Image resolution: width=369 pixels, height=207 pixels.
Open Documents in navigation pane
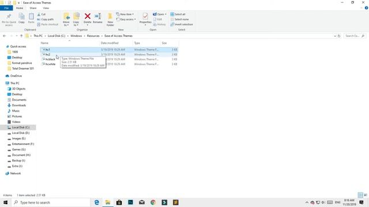(19, 99)
